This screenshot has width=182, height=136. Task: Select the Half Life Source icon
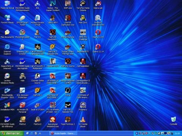pyautogui.click(x=68, y=61)
